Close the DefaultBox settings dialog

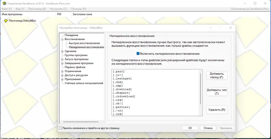231,28
